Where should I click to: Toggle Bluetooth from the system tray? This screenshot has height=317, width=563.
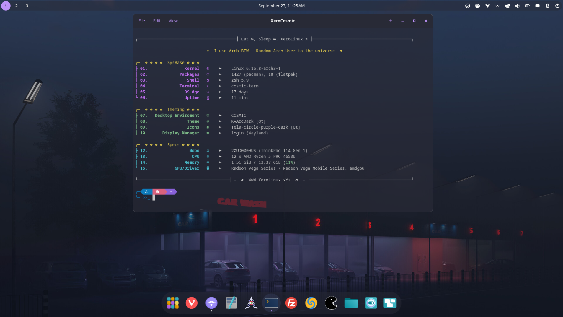pyautogui.click(x=548, y=6)
